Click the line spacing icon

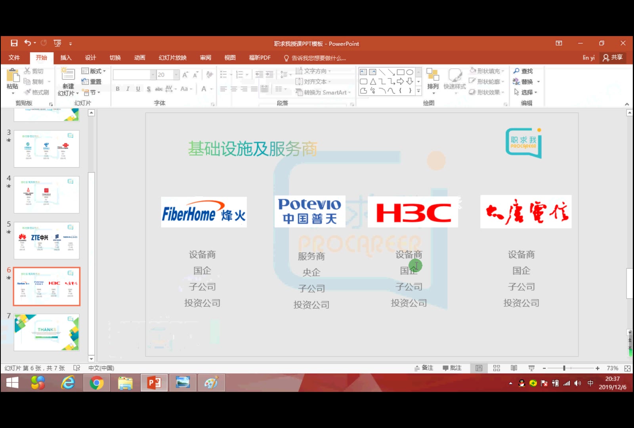[284, 75]
